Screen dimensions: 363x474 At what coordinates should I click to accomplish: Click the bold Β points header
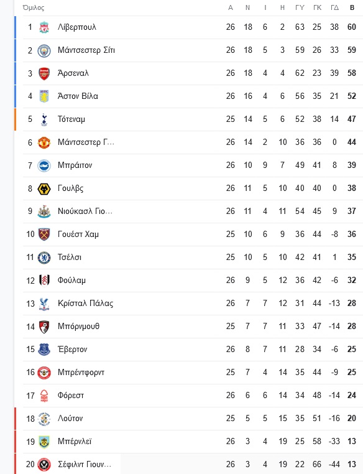352,7
